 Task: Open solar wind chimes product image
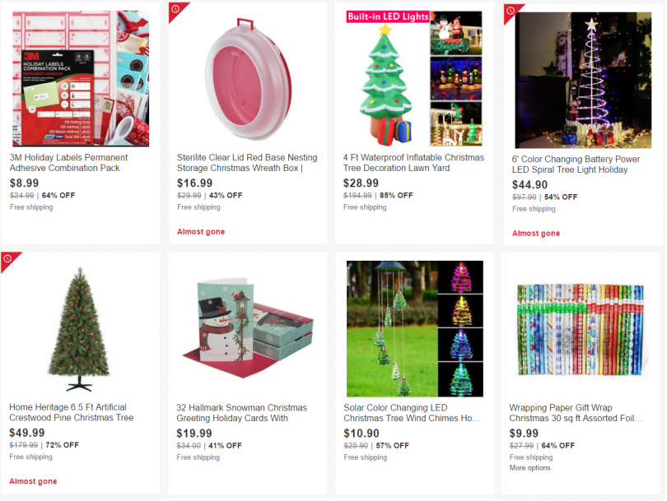coord(415,329)
